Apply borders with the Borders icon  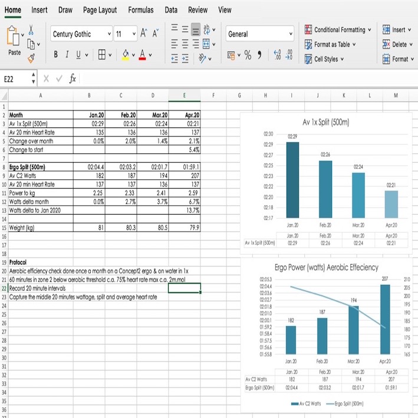(x=102, y=54)
